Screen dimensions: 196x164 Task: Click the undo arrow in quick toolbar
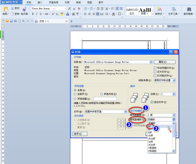click(x=24, y=21)
